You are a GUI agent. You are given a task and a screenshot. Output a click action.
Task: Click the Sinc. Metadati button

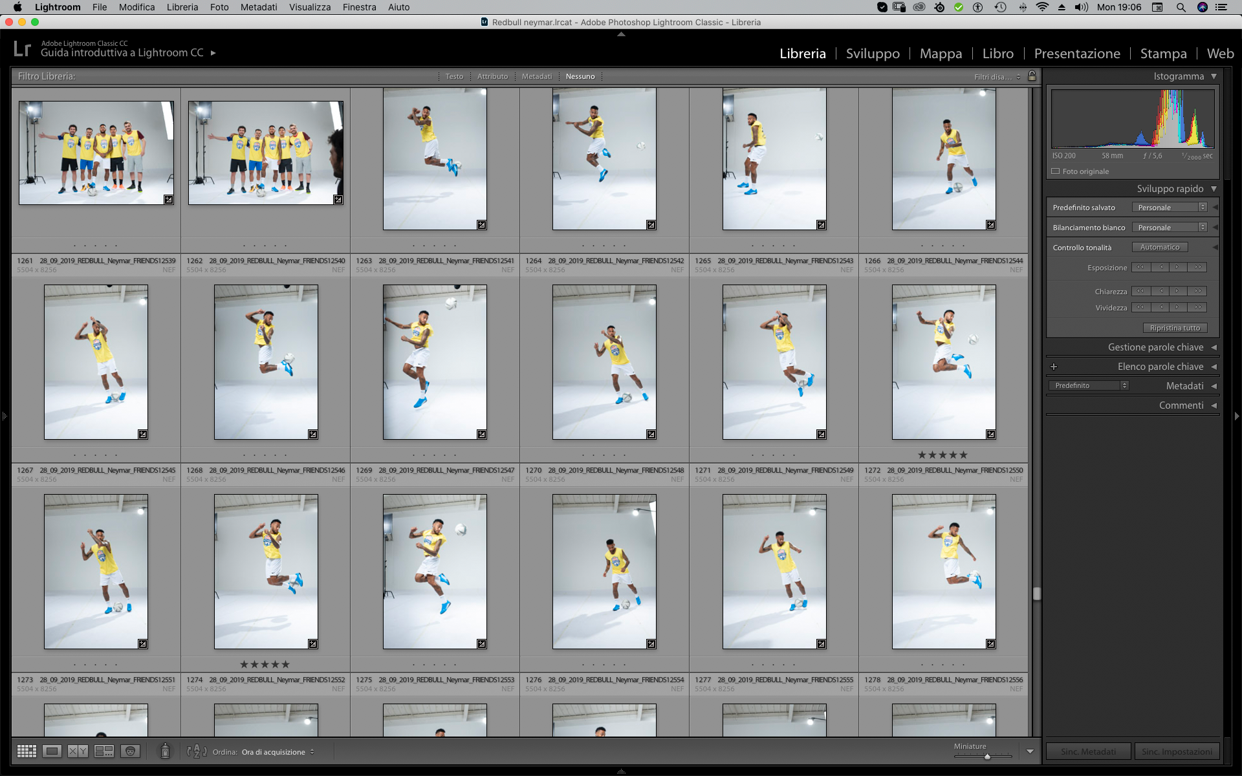(x=1088, y=751)
